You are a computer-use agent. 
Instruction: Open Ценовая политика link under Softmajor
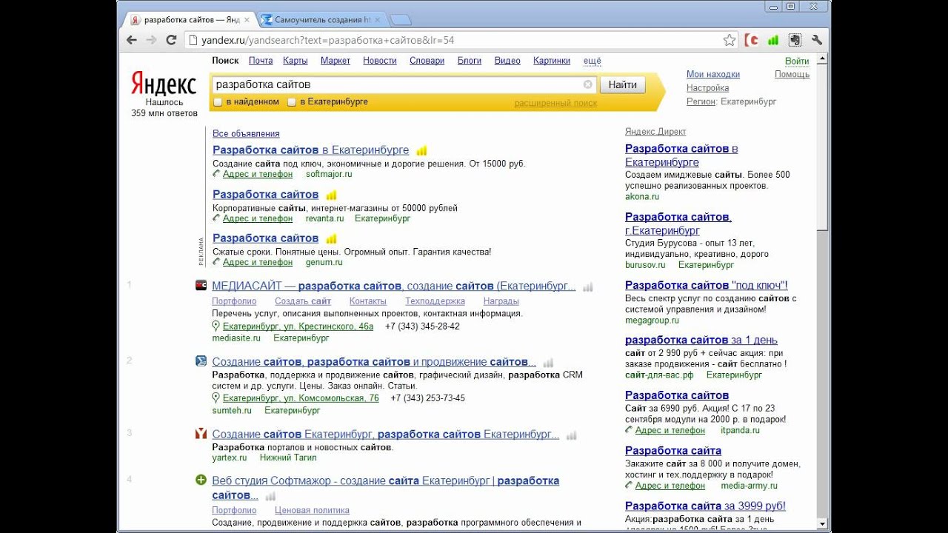pos(312,510)
